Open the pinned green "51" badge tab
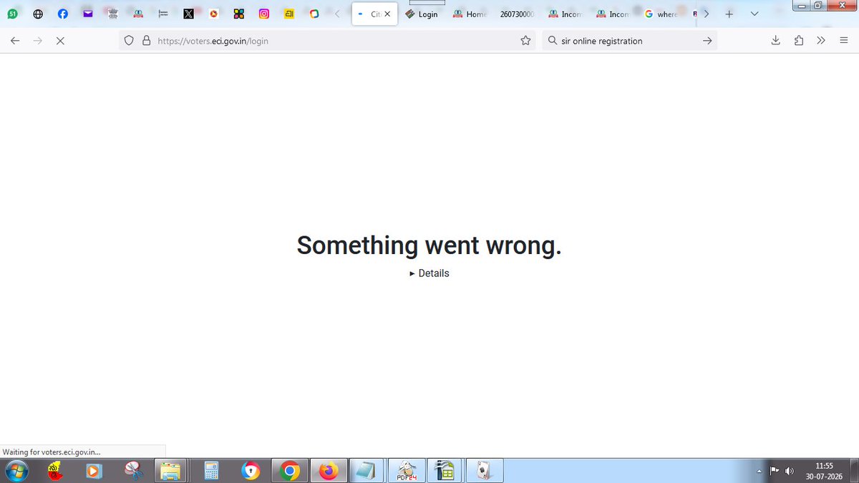 12,14
